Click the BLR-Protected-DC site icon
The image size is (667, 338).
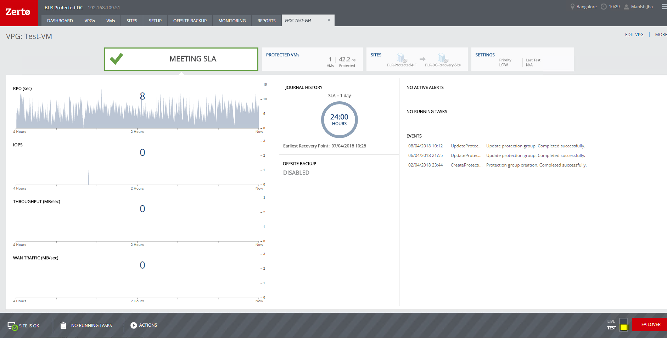(401, 58)
